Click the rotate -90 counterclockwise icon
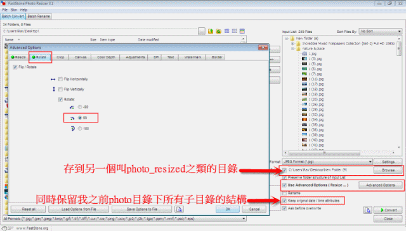The height and width of the screenshot is (231, 406). 72,107
